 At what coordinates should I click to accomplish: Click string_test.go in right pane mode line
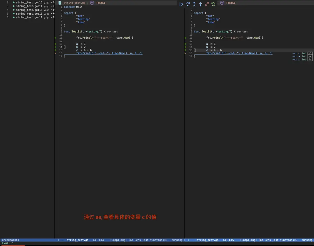(x=207, y=240)
